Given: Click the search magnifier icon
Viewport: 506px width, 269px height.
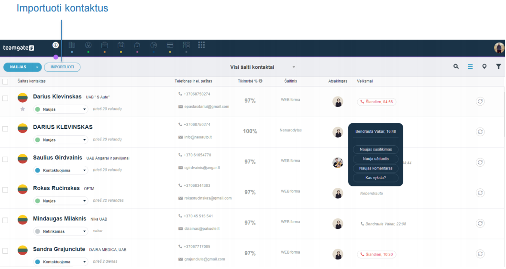Looking at the screenshot, I should (x=456, y=66).
